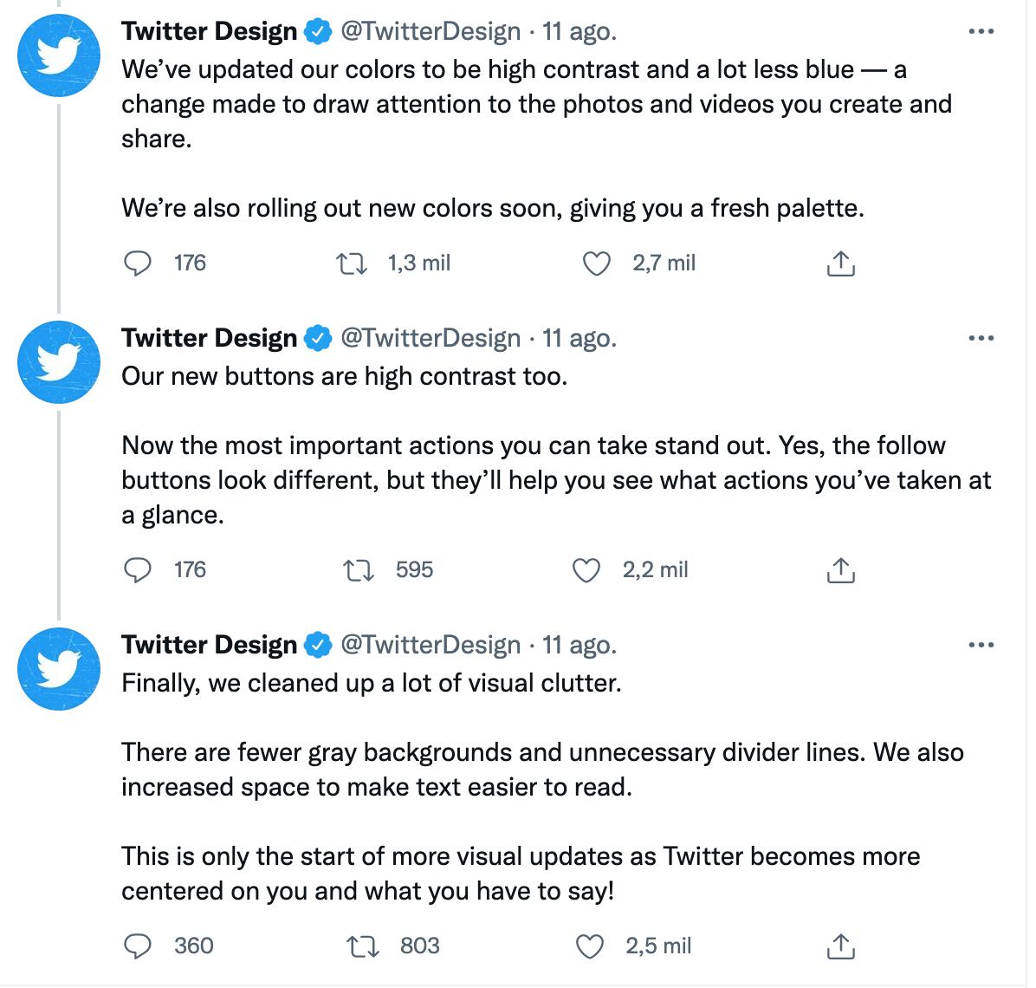Share the first tweet via the share icon

[839, 263]
